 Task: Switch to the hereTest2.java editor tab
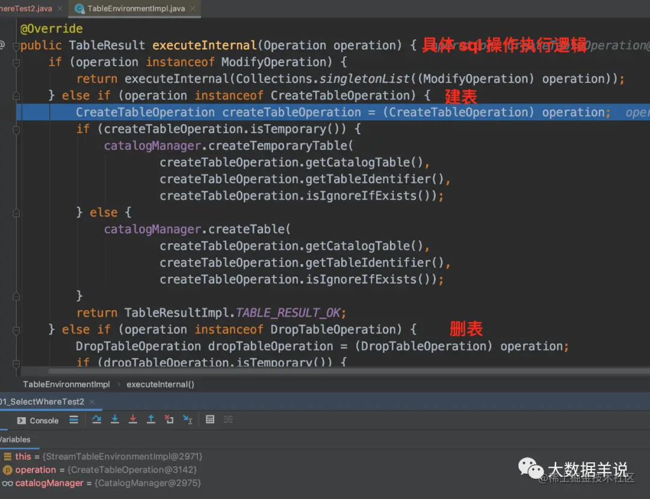tap(26, 8)
